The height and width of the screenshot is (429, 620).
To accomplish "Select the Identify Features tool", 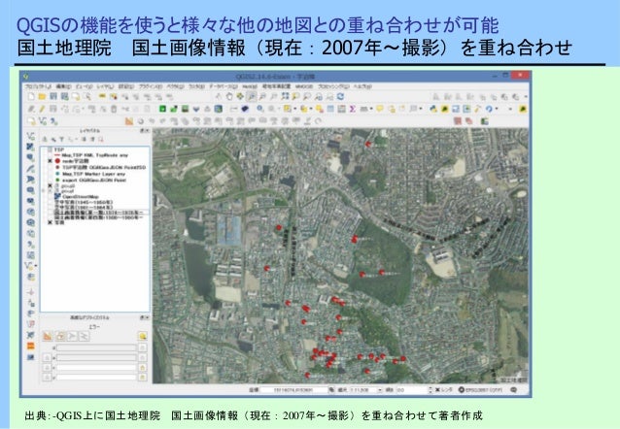I will [259, 109].
